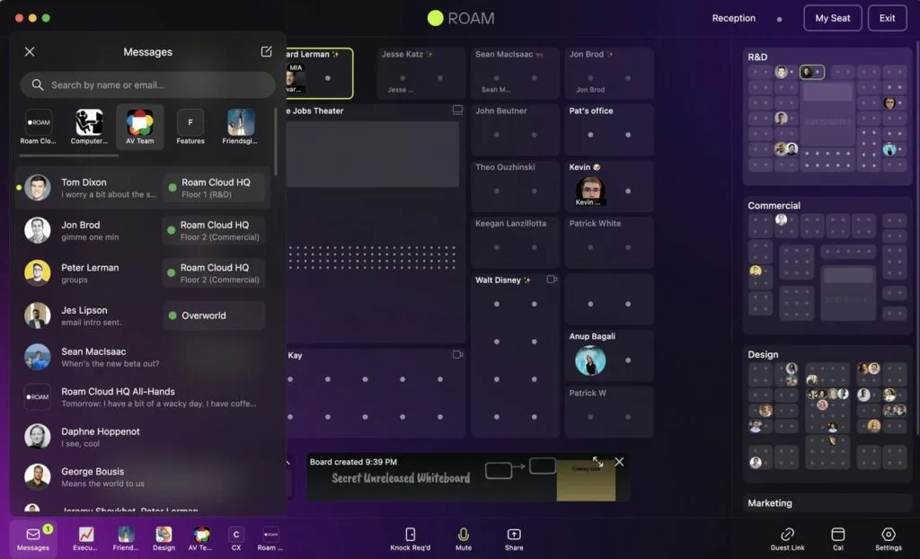Image resolution: width=920 pixels, height=559 pixels.
Task: Select the R&D floor minimap
Action: [x=827, y=118]
